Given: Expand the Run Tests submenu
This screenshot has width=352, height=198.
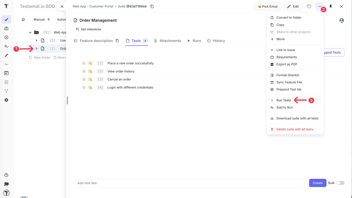Looking at the screenshot, I should (295, 100).
